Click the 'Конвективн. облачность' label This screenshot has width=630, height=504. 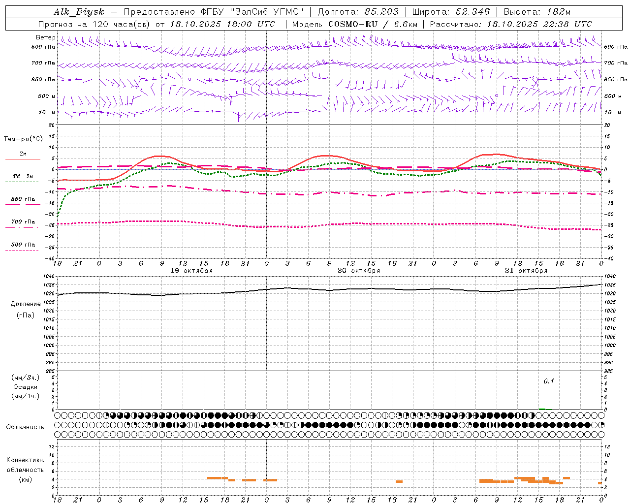[25, 465]
